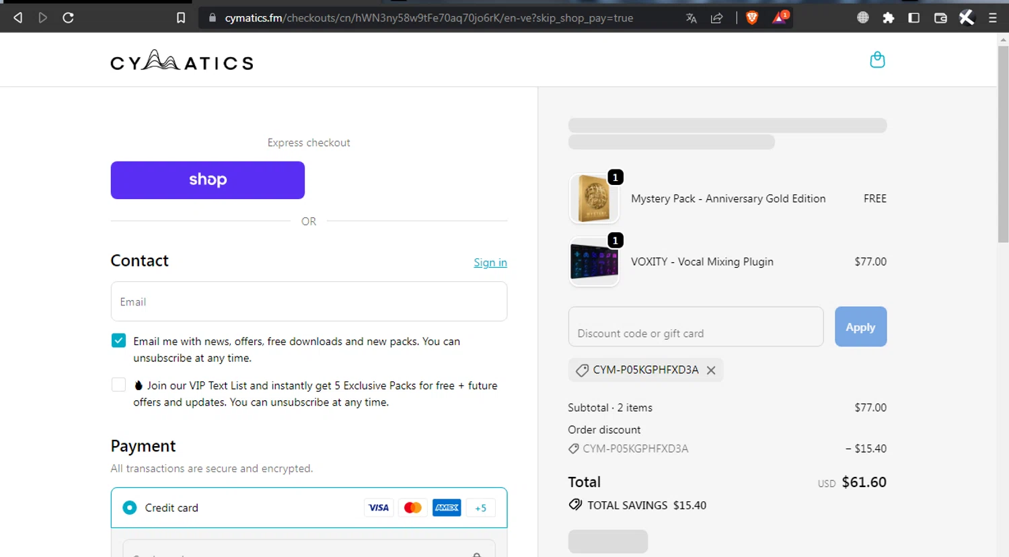The image size is (1009, 557).
Task: Click the Cymatics logo
Action: click(x=182, y=61)
